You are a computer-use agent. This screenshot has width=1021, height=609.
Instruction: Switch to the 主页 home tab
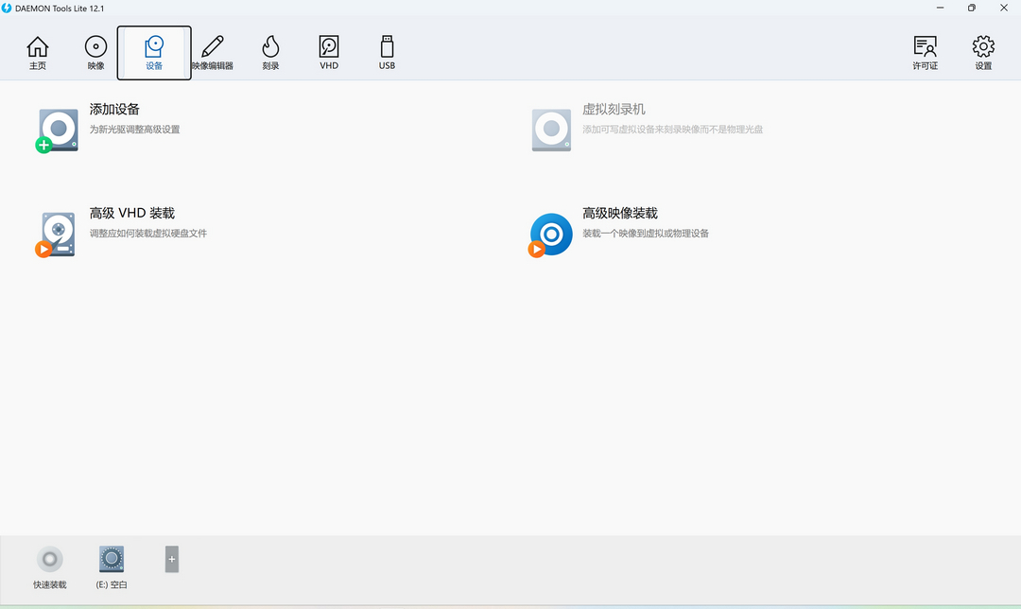coord(38,52)
